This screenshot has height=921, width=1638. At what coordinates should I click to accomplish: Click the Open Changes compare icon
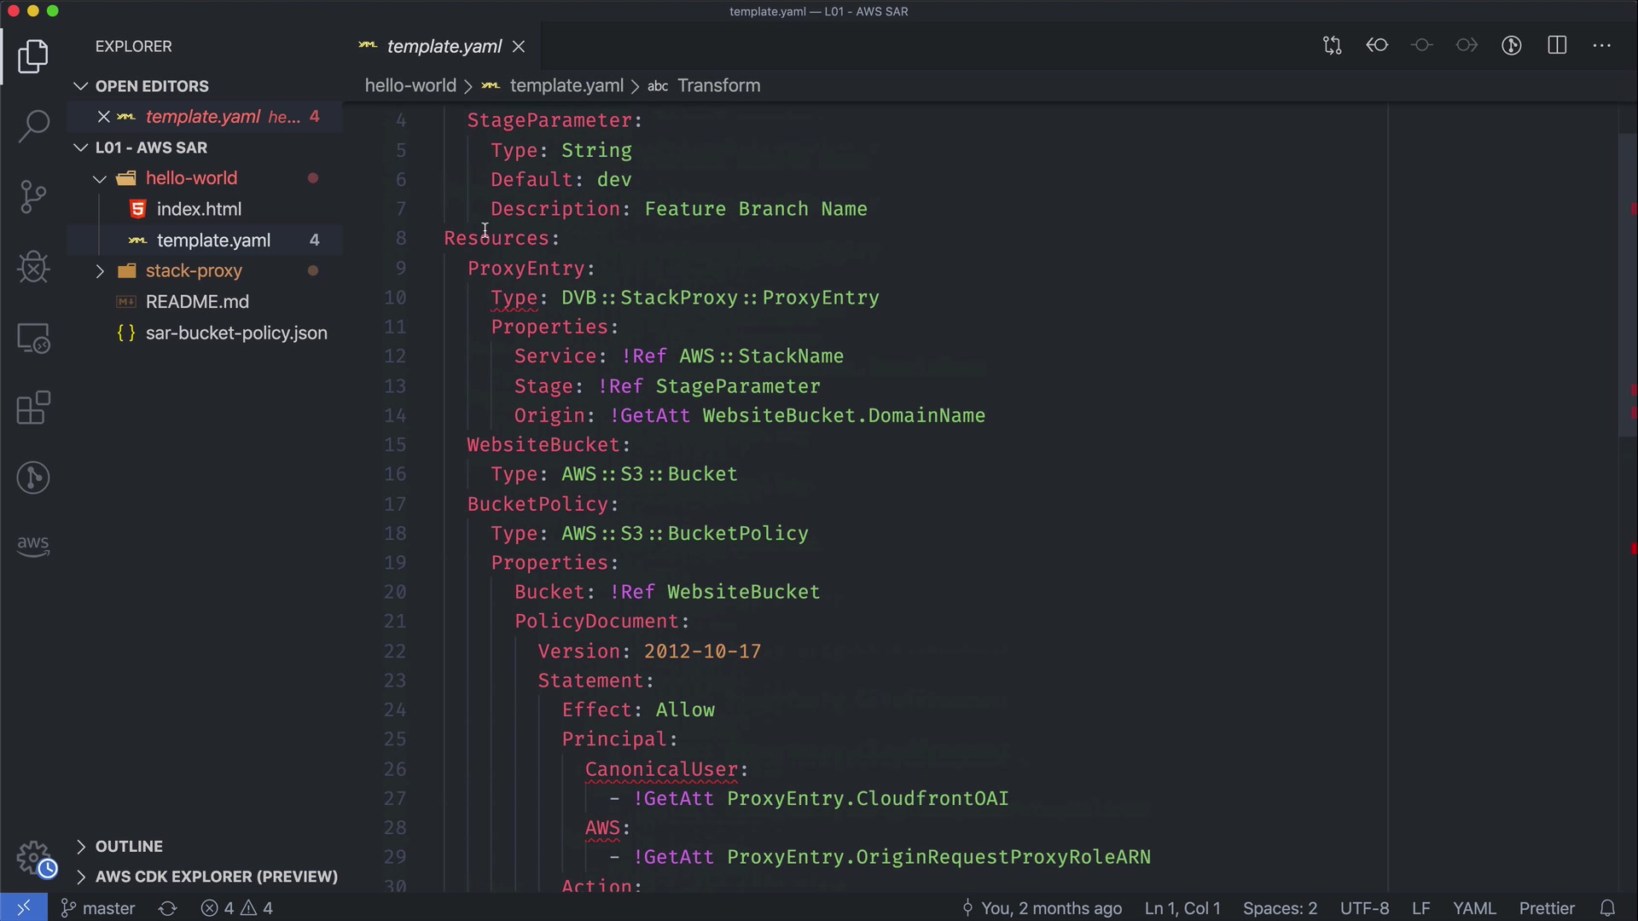tap(1333, 46)
